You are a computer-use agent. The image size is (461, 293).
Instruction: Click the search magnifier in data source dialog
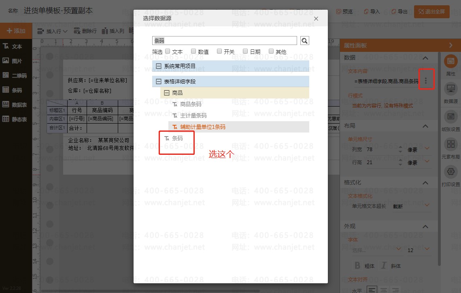305,41
